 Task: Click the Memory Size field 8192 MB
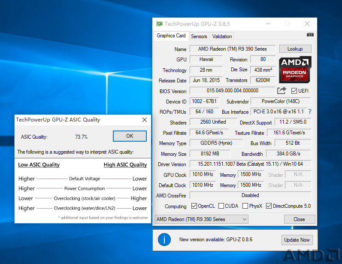click(210, 154)
